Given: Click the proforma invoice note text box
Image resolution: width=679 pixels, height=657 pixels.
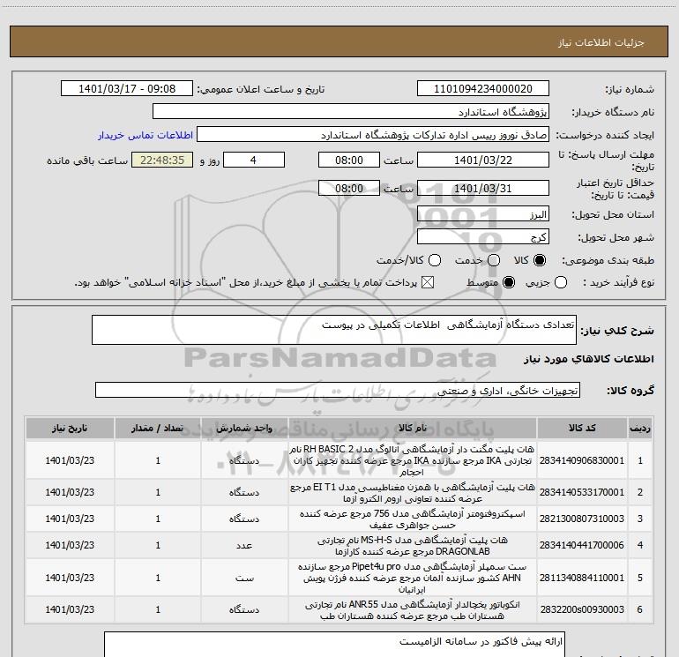Looking at the screenshot, I should coord(335,645).
